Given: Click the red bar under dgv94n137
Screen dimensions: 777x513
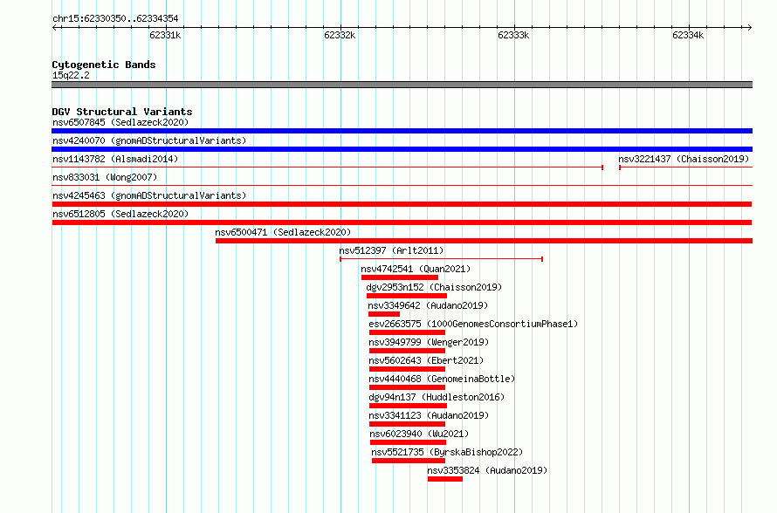Looking at the screenshot, I should tap(408, 406).
